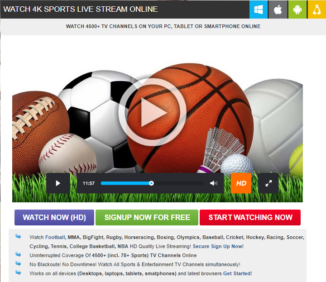Click the Linux penguin icon
The image size is (326, 282).
tap(317, 10)
